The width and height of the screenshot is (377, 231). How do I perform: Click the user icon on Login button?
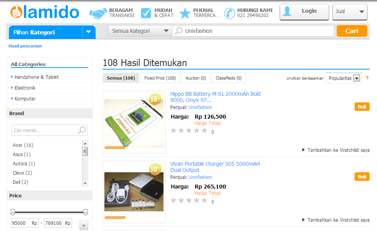(x=287, y=11)
